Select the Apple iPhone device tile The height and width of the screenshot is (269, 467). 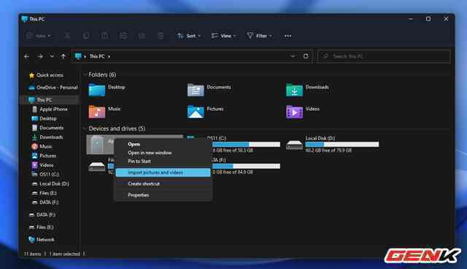[101, 145]
